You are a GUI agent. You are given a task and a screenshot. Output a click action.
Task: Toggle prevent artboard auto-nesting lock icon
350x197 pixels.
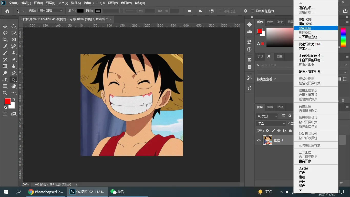284,131
